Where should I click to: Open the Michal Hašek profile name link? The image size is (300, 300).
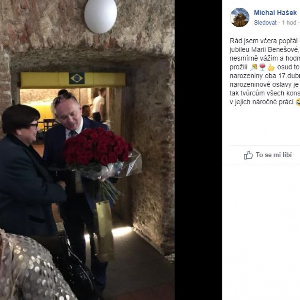(275, 13)
